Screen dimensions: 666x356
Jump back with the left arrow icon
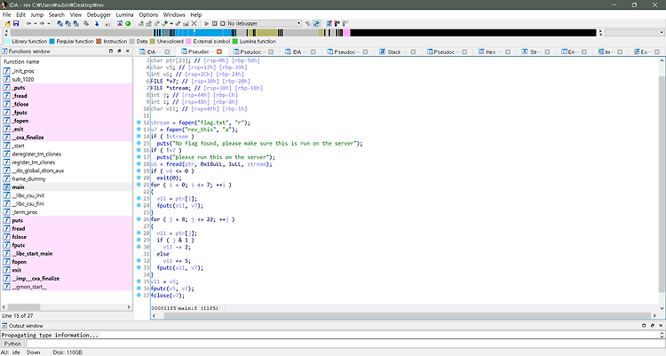pyautogui.click(x=29, y=23)
